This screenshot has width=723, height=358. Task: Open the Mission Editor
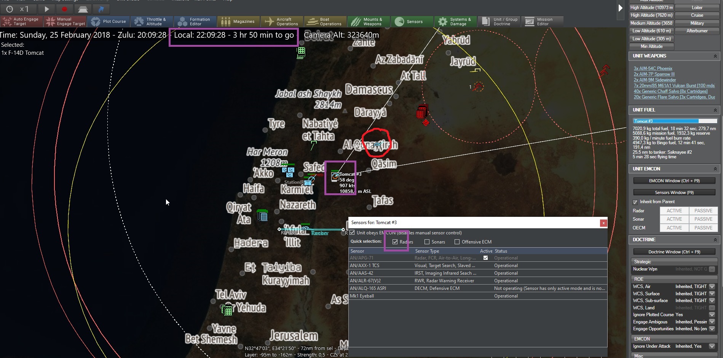[x=543, y=22]
